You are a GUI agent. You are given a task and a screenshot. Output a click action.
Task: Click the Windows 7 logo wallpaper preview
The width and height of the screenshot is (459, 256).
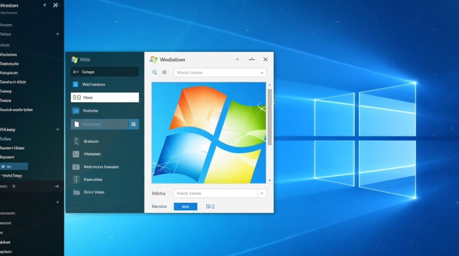tap(208, 132)
